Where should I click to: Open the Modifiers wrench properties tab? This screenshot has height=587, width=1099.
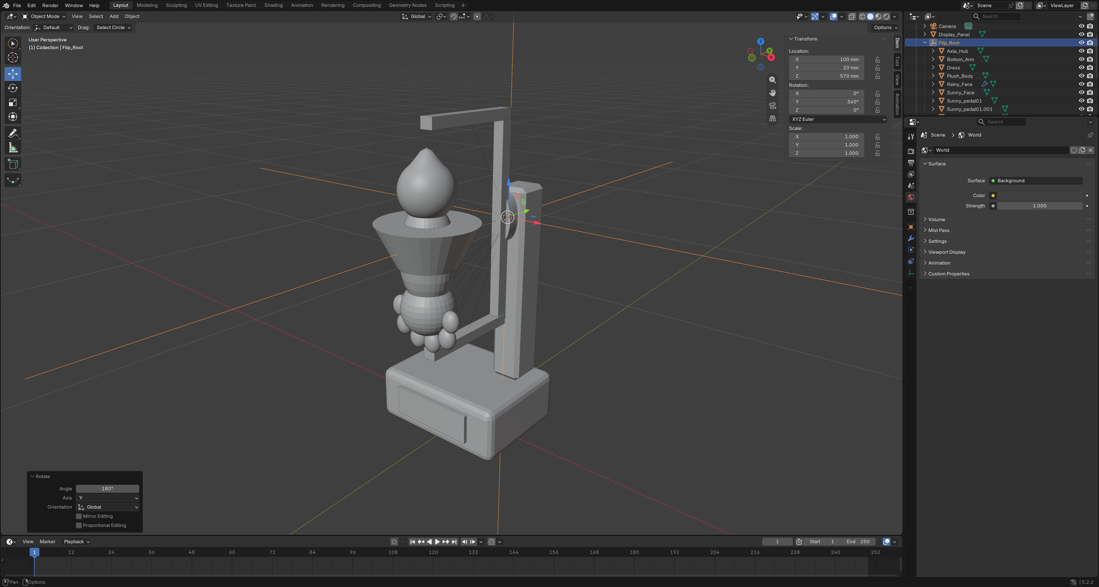910,239
